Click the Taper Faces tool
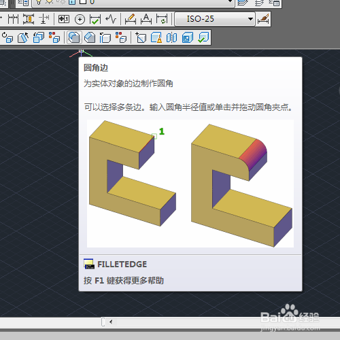This screenshot has height=340, width=340. pyautogui.click(x=23, y=37)
